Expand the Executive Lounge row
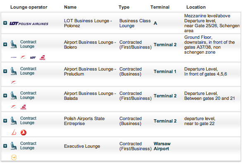 pyautogui.click(x=5, y=146)
